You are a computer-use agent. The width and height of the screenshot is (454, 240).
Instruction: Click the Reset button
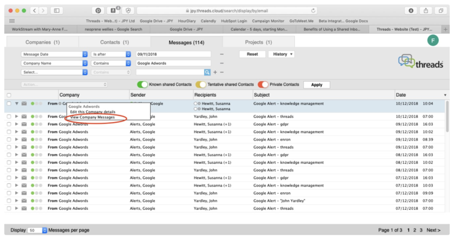pos(252,54)
